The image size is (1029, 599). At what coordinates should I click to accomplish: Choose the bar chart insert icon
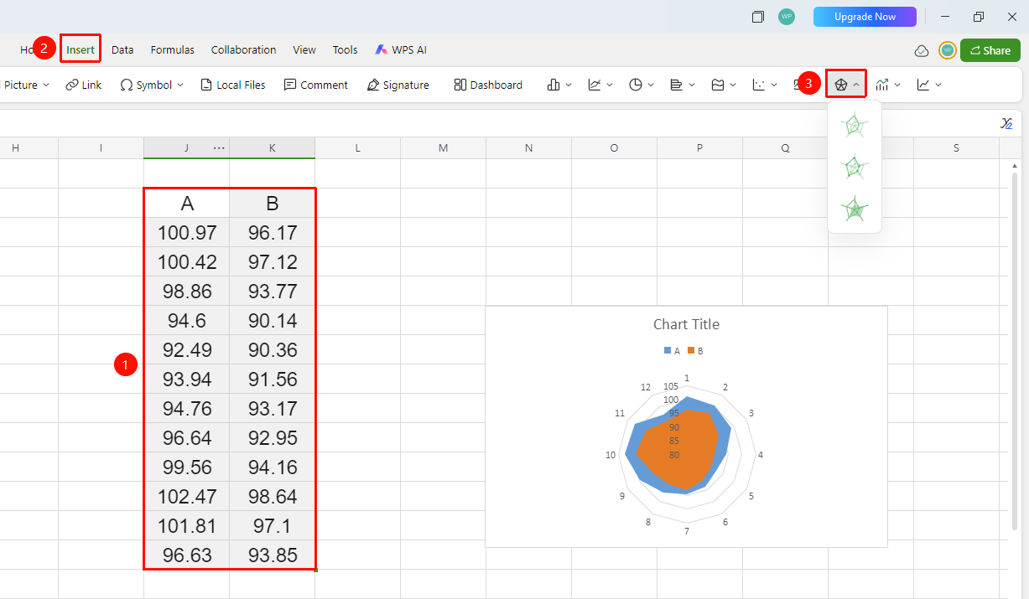[677, 85]
